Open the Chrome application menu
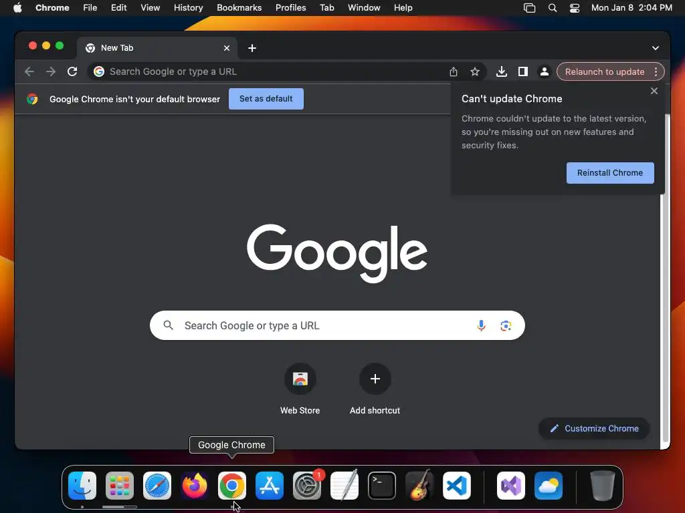This screenshot has width=685, height=513. [52, 7]
